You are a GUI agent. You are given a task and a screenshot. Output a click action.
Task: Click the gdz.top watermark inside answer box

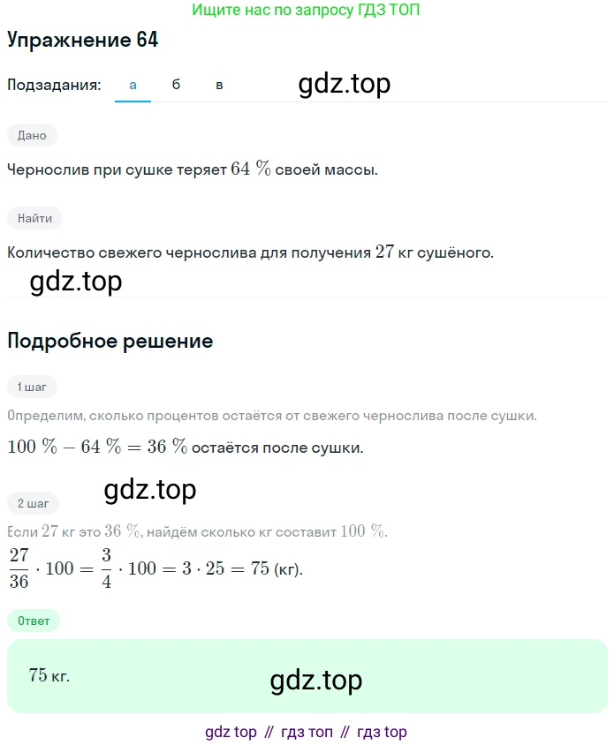point(315,681)
